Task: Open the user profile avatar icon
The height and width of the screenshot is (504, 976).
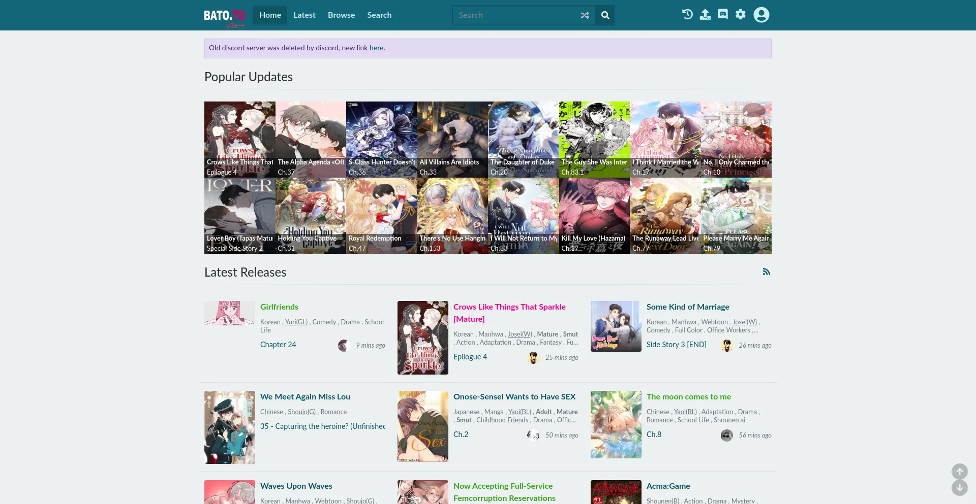Action: coord(761,15)
